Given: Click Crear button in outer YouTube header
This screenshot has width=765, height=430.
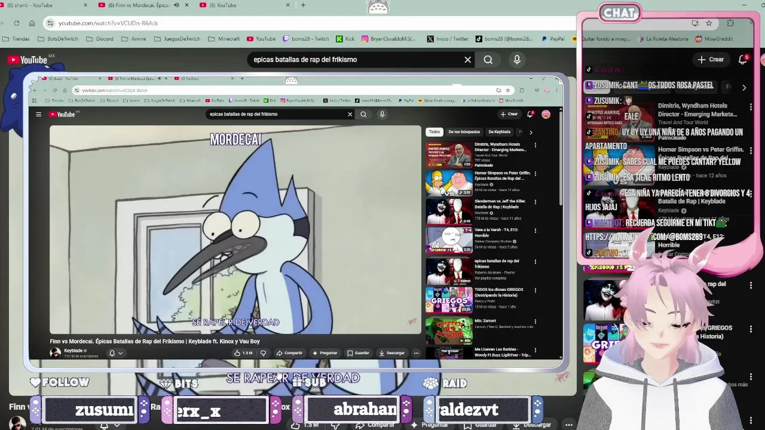Looking at the screenshot, I should click(x=711, y=60).
